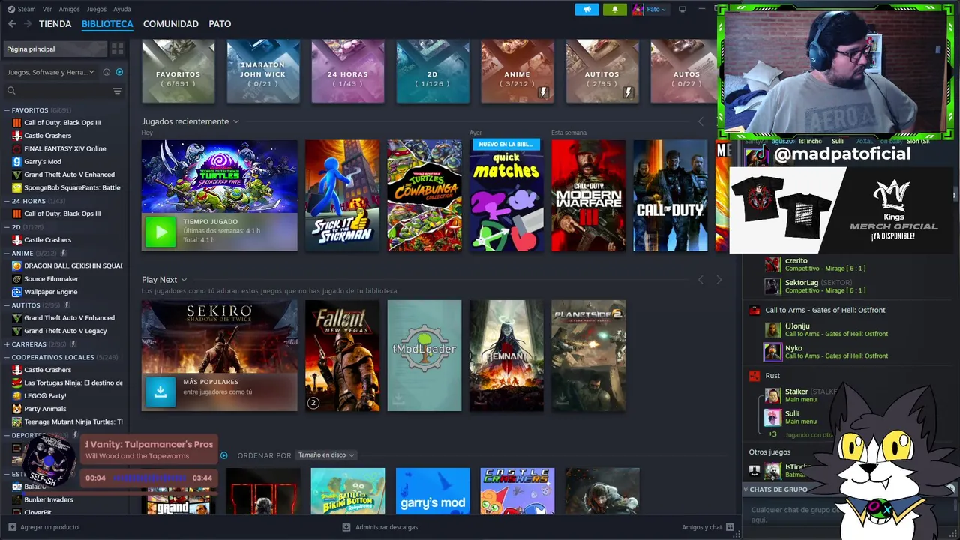Switch to Big Picture mode via monitor icon

coord(682,9)
